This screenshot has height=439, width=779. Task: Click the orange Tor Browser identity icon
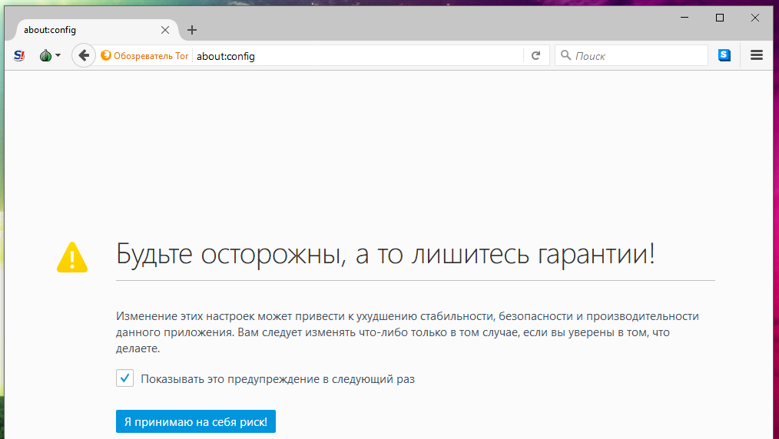107,56
